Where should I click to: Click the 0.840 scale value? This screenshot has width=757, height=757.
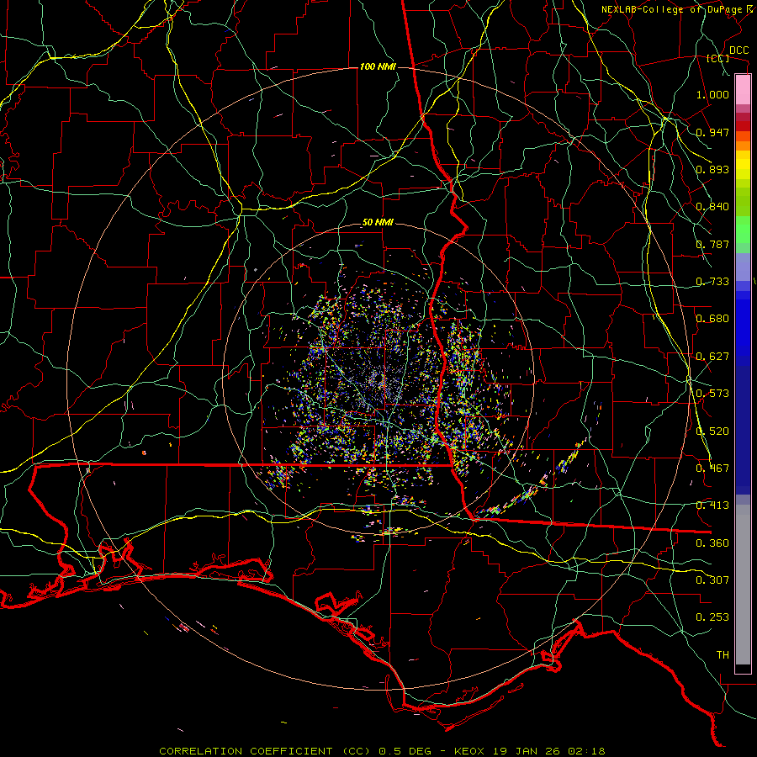point(712,207)
